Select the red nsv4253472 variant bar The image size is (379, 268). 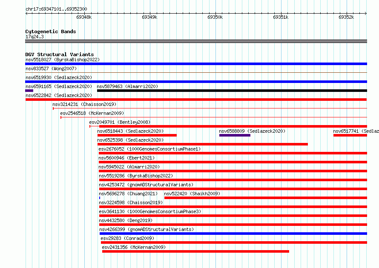(233, 189)
